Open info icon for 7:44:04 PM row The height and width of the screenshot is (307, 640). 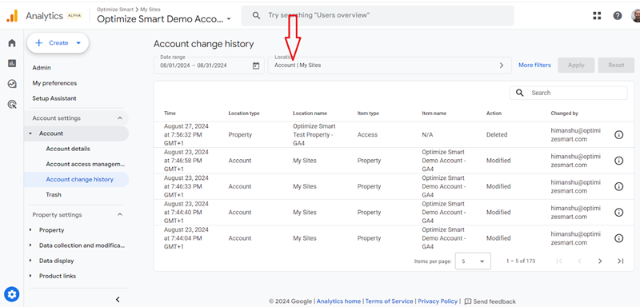point(618,238)
